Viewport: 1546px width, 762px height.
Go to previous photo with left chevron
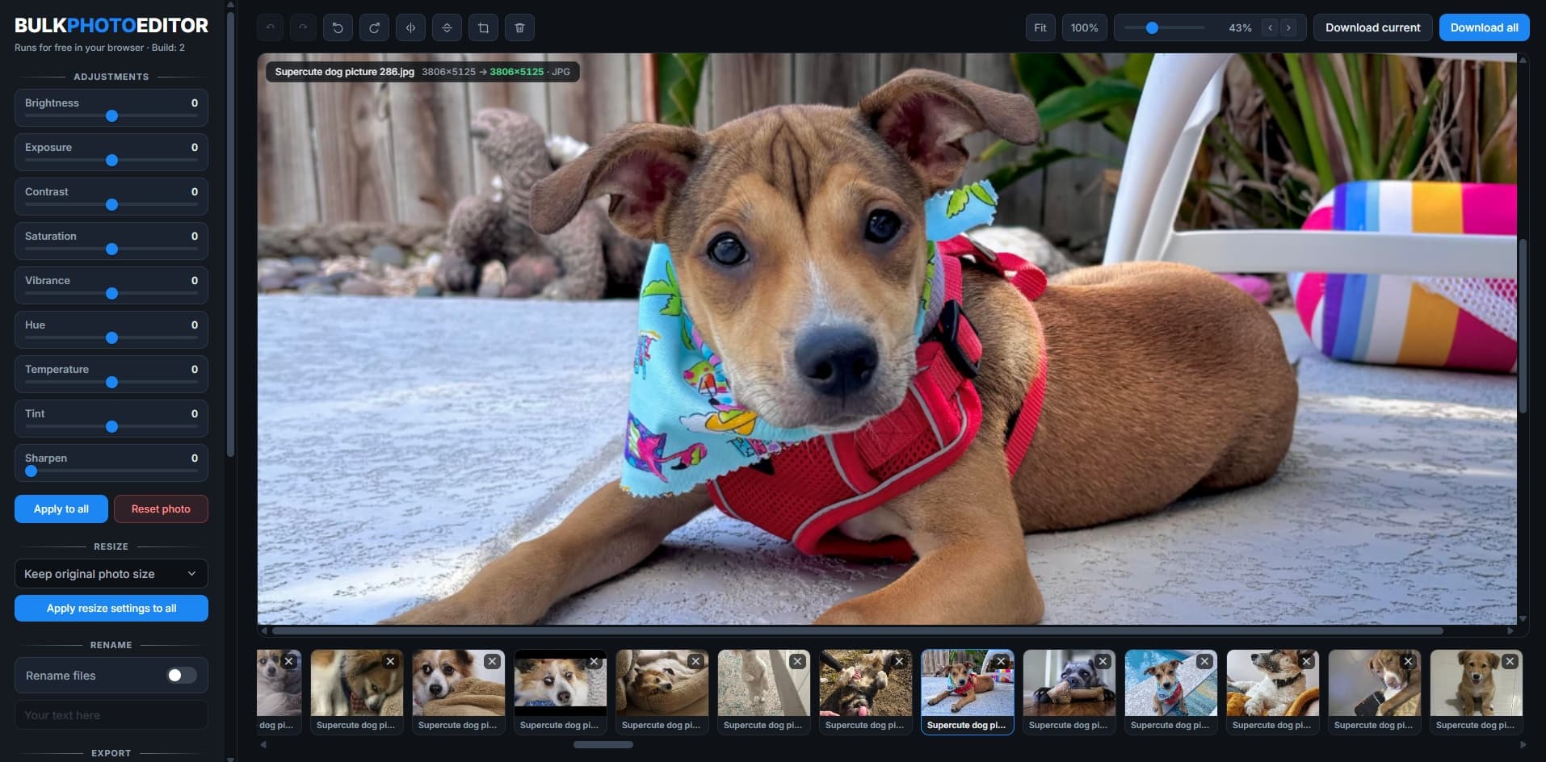(1270, 27)
